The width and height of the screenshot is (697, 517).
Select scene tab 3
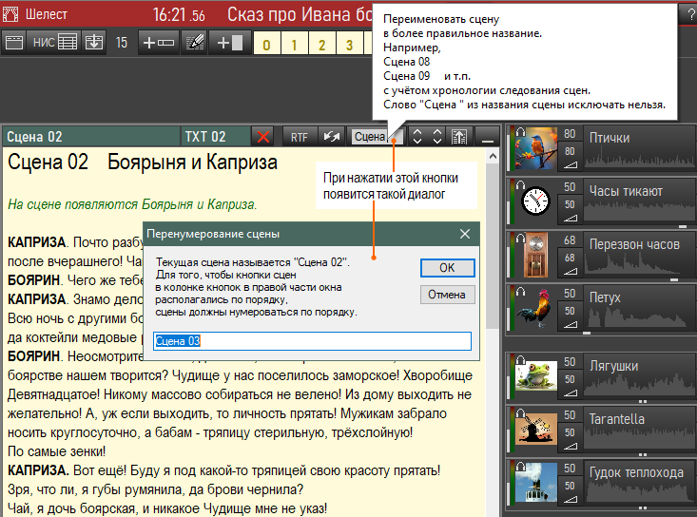click(349, 45)
